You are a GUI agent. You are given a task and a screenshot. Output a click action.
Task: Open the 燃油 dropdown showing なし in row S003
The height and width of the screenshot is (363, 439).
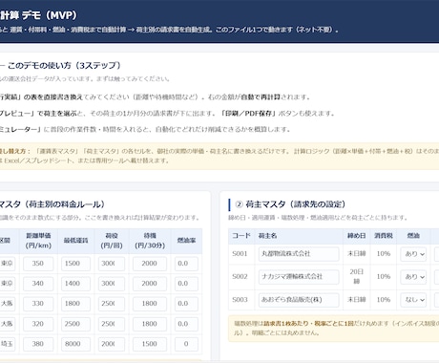413,300
